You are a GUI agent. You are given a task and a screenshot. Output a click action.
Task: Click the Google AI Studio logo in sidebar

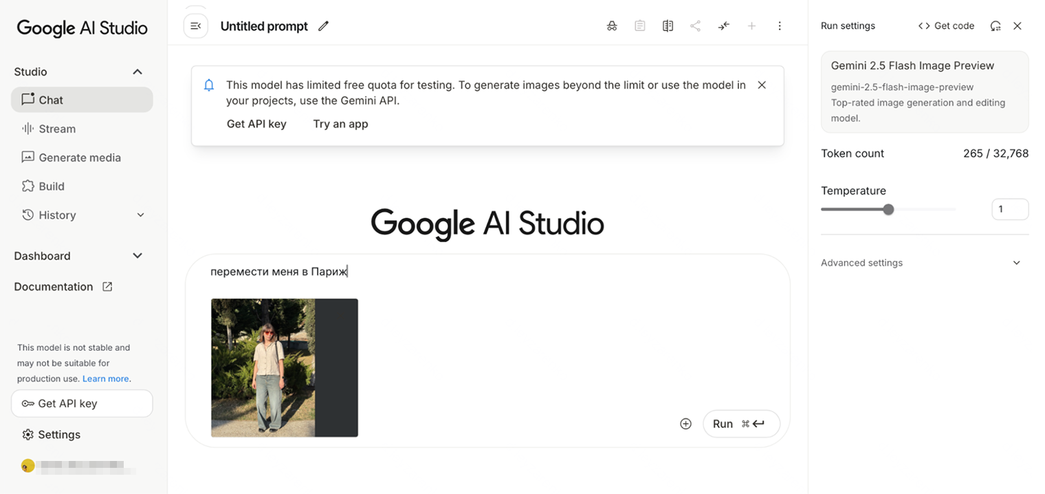tap(82, 28)
